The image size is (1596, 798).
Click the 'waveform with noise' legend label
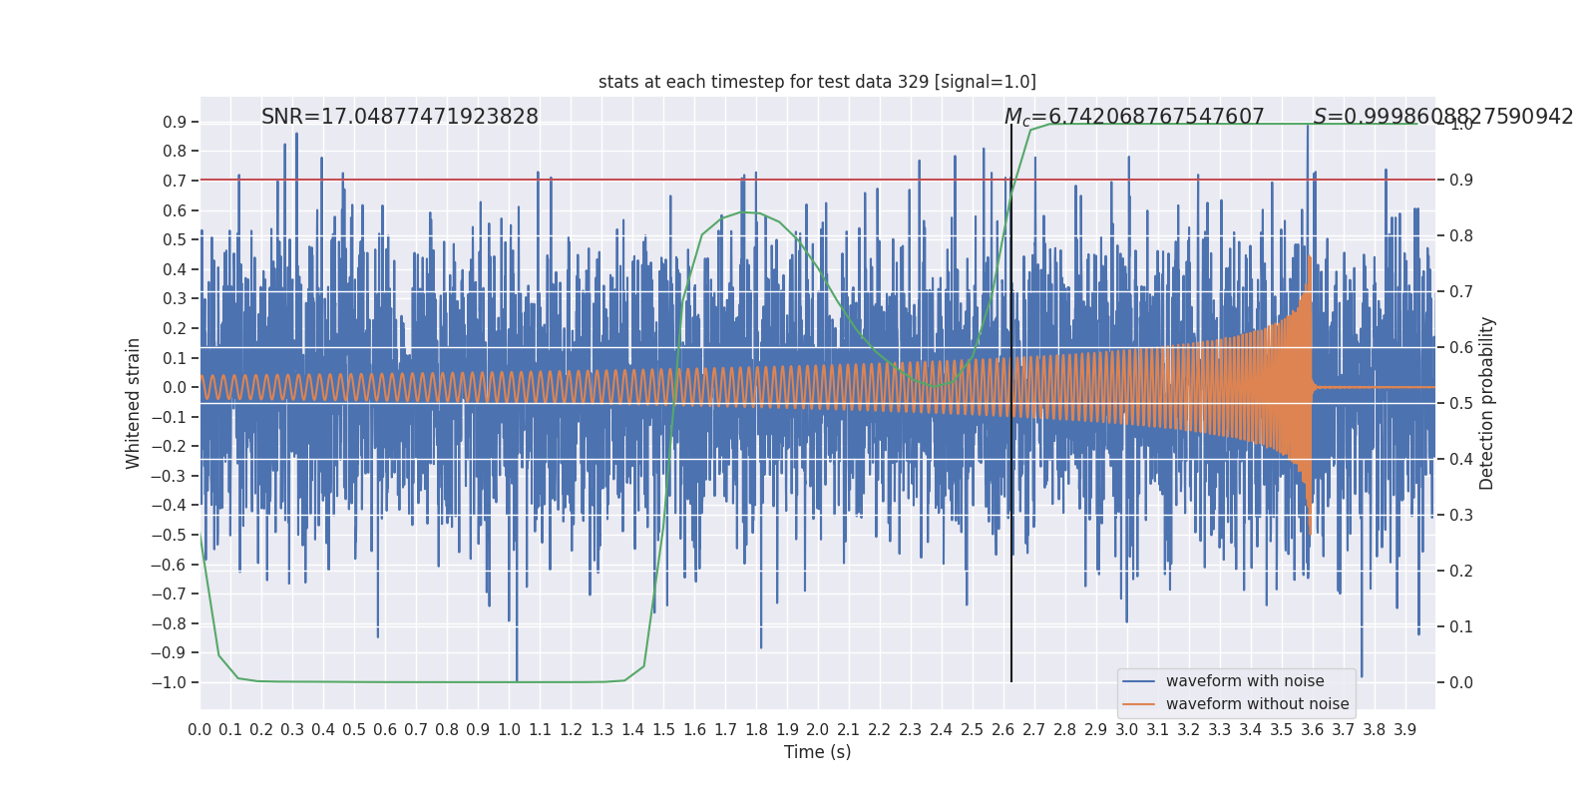click(x=1245, y=681)
